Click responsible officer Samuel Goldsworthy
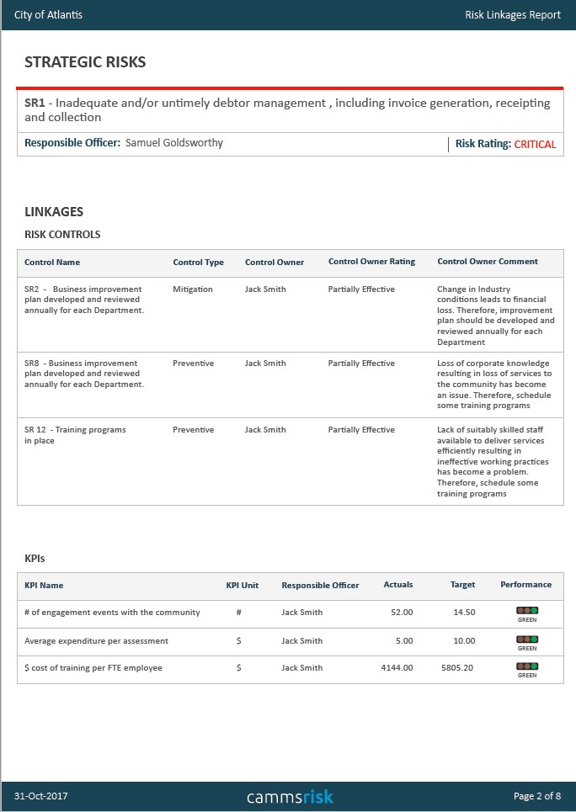 (174, 143)
